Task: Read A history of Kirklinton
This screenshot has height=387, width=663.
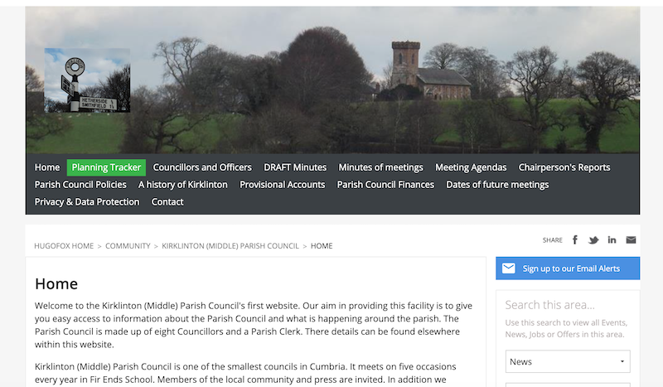Action: [183, 185]
